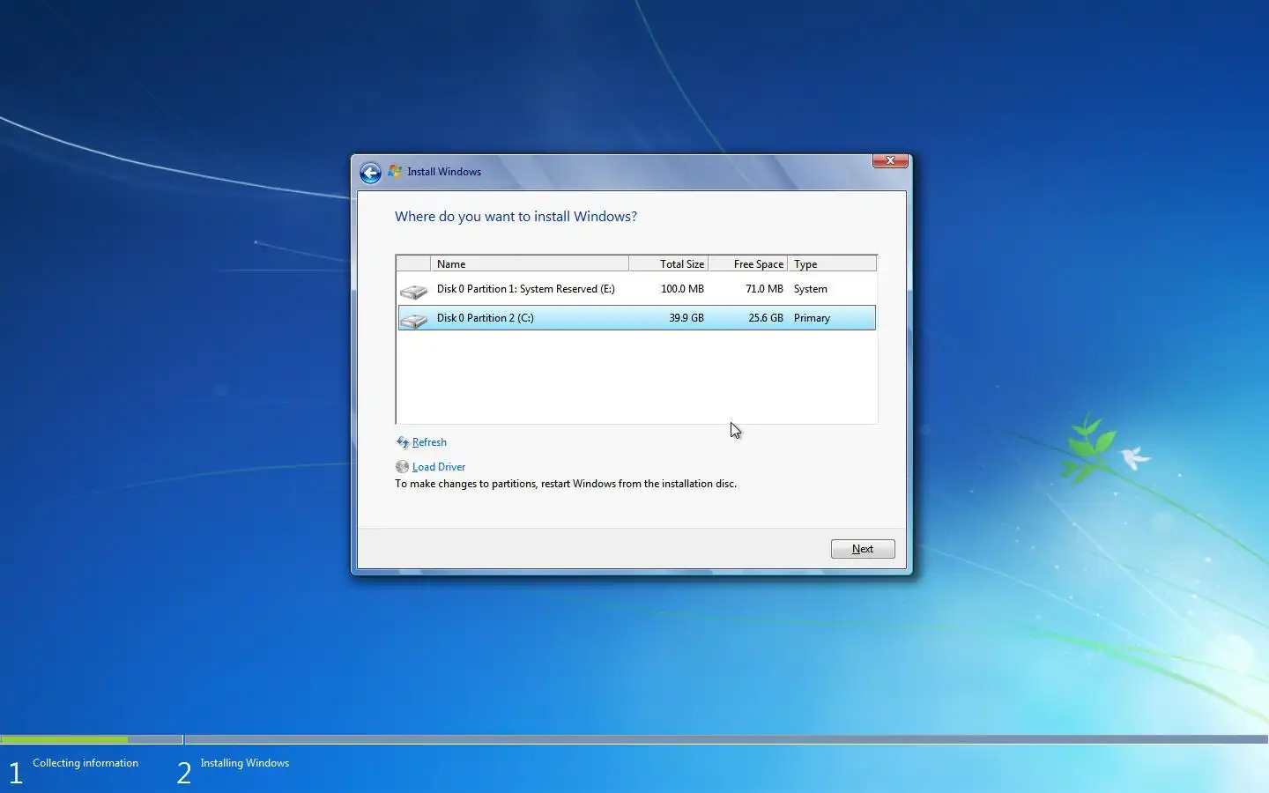Click the Install Windows title text

coord(444,172)
